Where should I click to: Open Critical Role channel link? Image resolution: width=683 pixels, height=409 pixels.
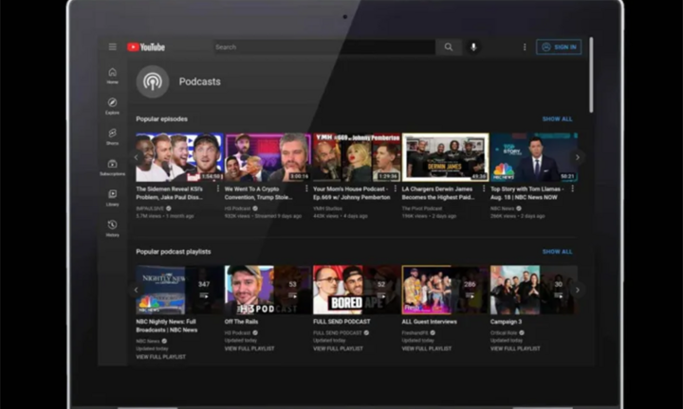[x=504, y=333]
